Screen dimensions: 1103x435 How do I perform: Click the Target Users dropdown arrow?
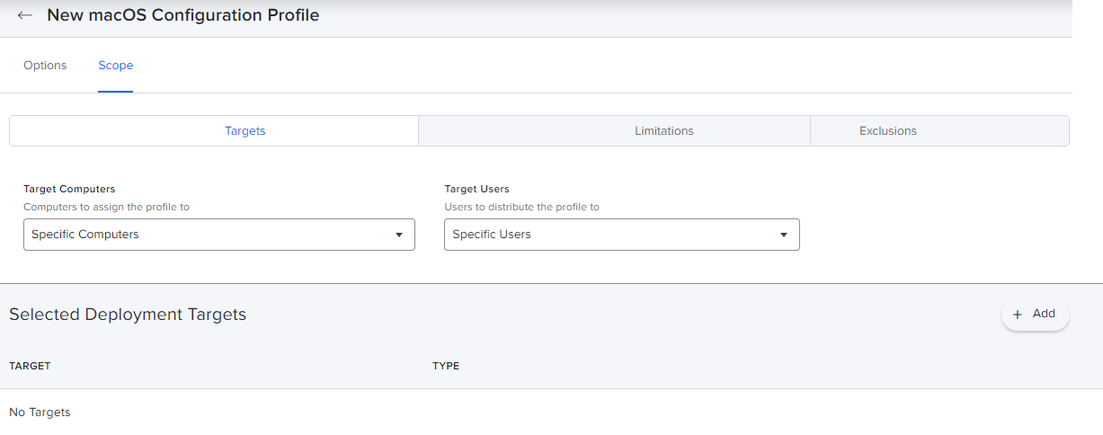tap(784, 235)
